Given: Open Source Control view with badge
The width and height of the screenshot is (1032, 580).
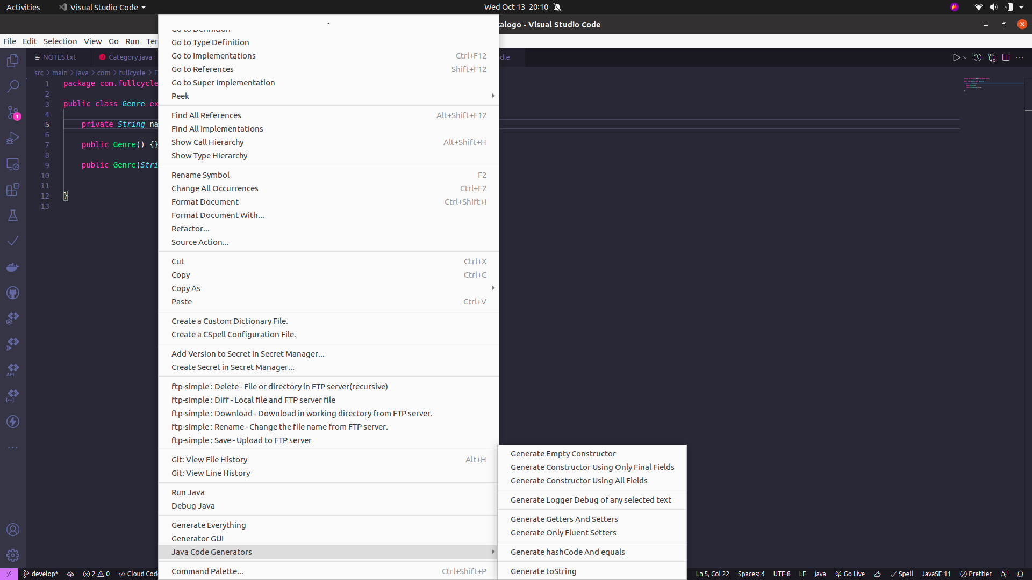Looking at the screenshot, I should click(13, 112).
